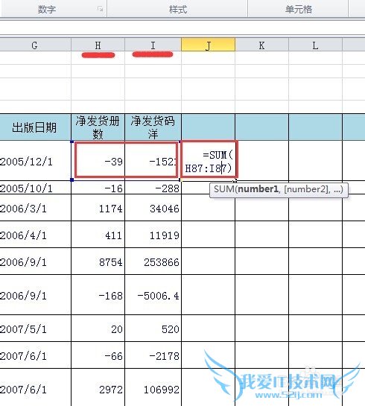Select cell with value 11919
The height and width of the screenshot is (406, 365).
click(153, 235)
